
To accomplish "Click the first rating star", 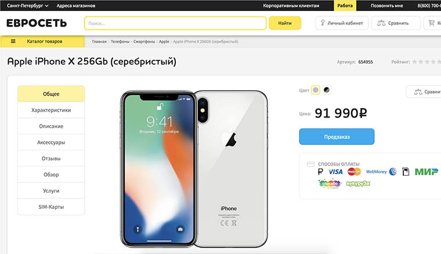I will pos(414,62).
